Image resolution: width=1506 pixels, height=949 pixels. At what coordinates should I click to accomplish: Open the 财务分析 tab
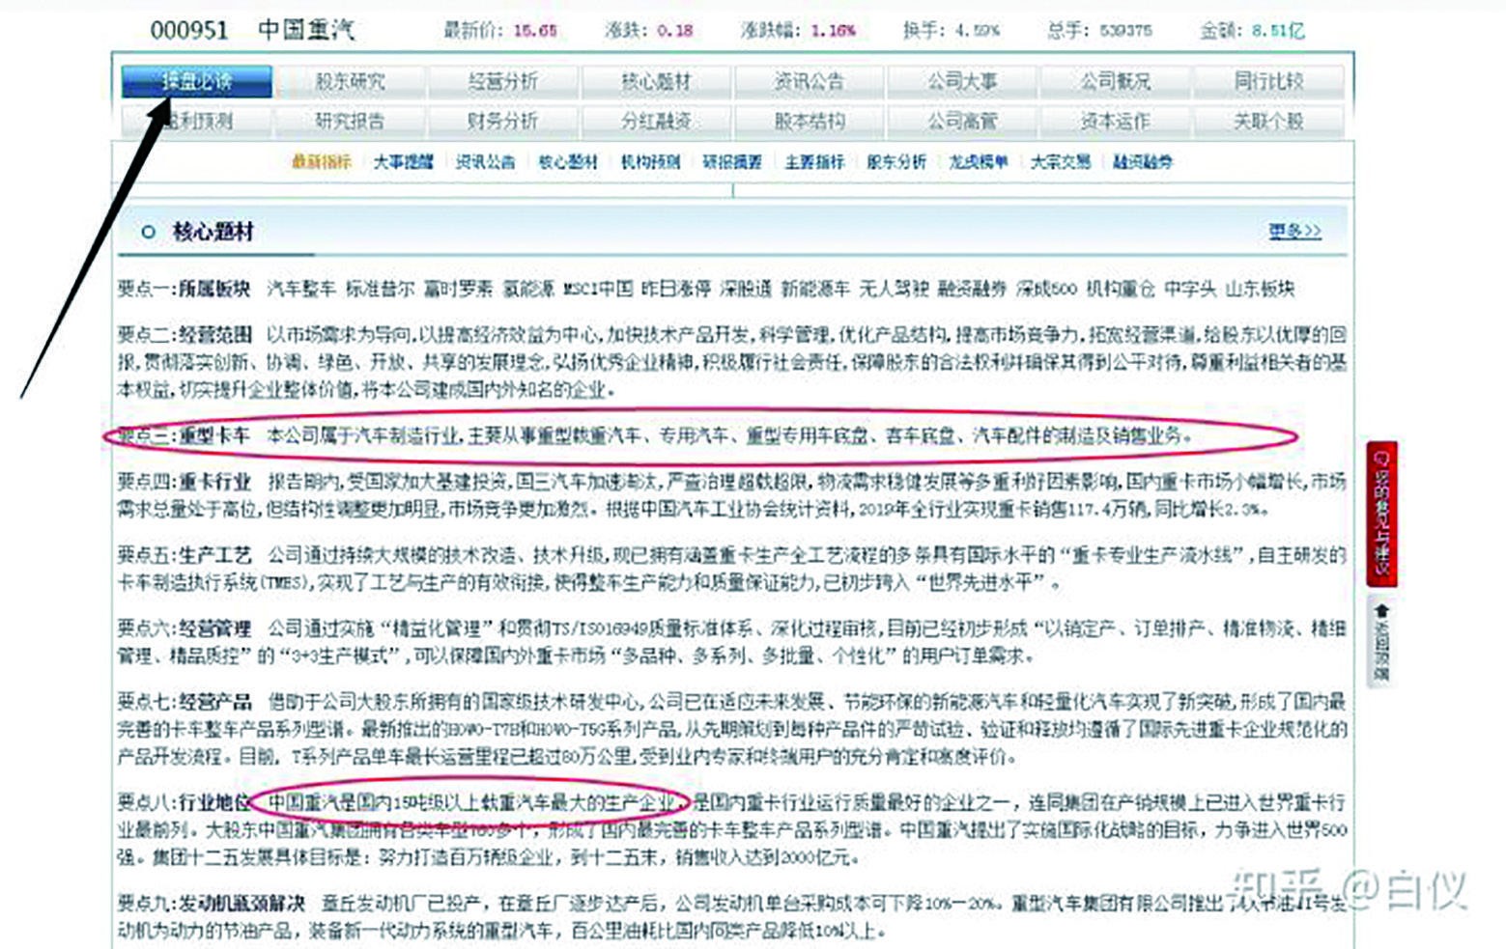(x=503, y=122)
